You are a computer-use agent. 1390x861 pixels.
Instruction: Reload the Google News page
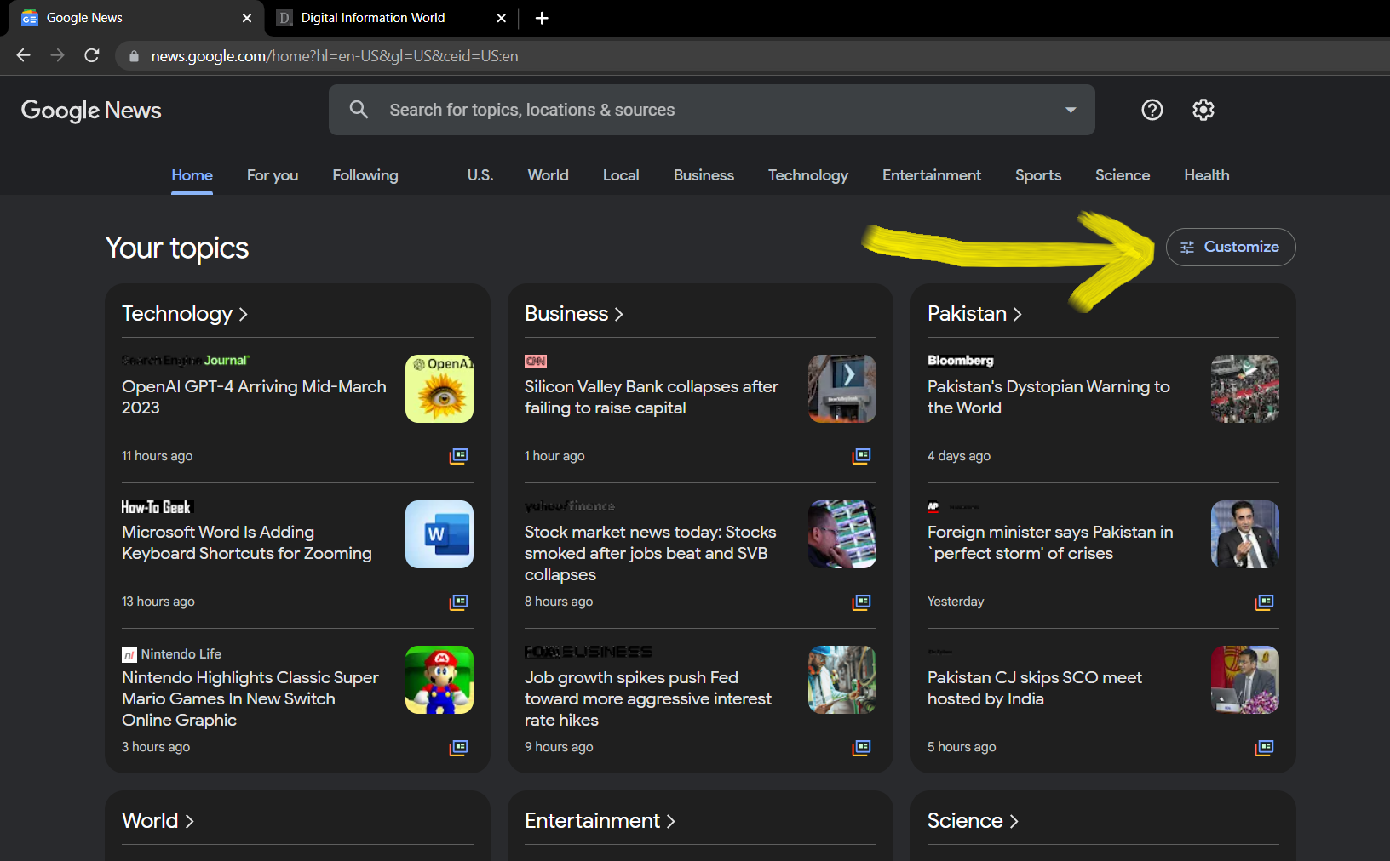pos(92,55)
